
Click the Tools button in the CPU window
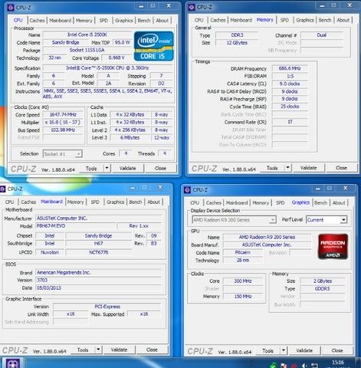91,168
